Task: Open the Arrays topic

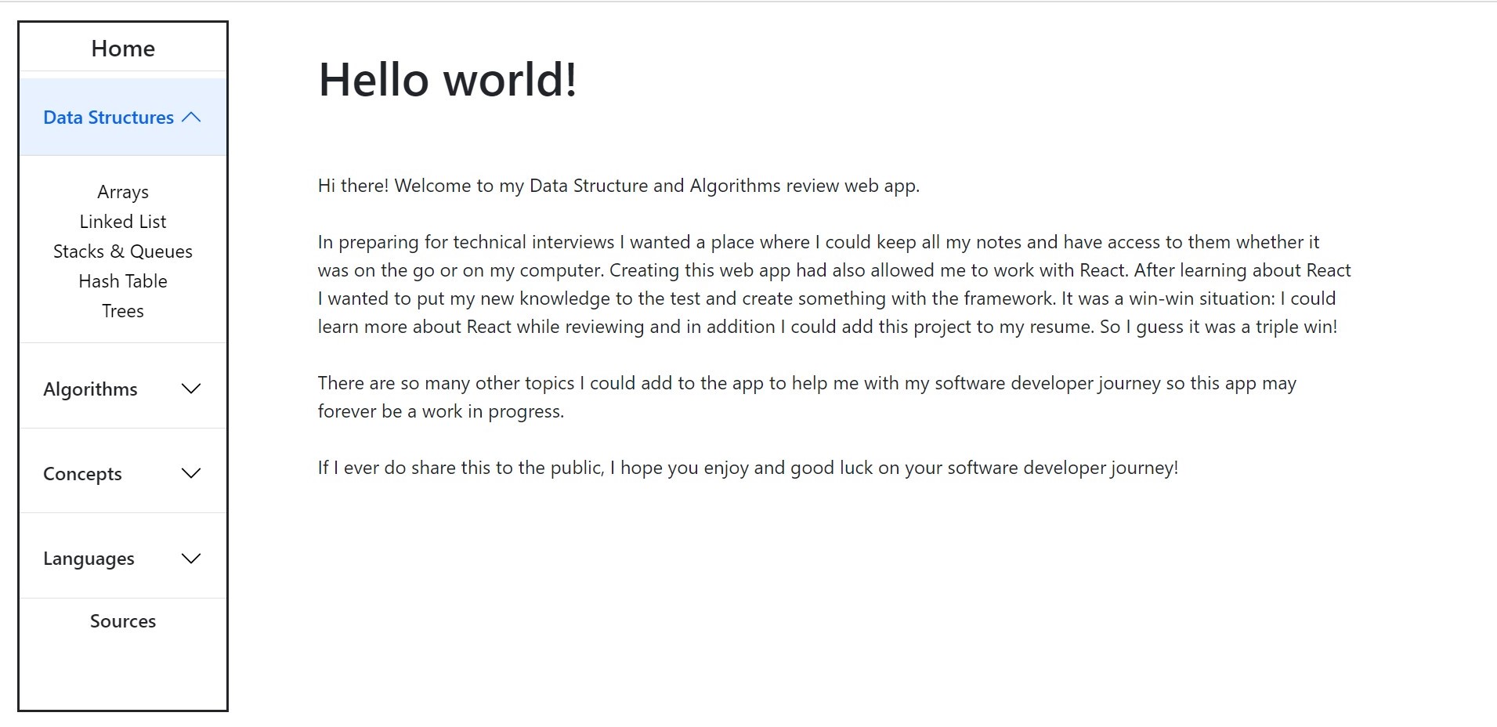Action: pyautogui.click(x=123, y=192)
